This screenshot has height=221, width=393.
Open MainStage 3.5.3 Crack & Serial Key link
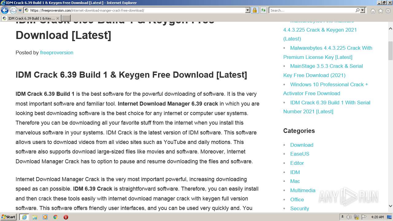(x=323, y=71)
